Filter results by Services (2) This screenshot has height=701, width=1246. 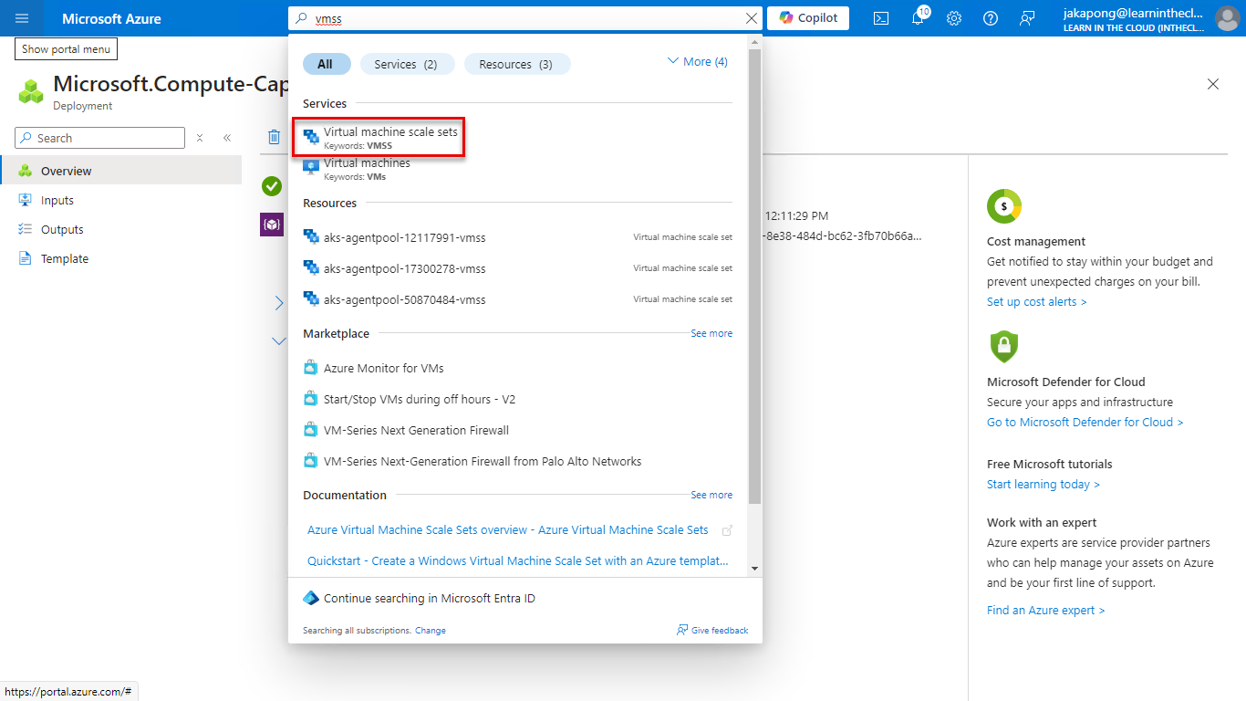pyautogui.click(x=406, y=64)
